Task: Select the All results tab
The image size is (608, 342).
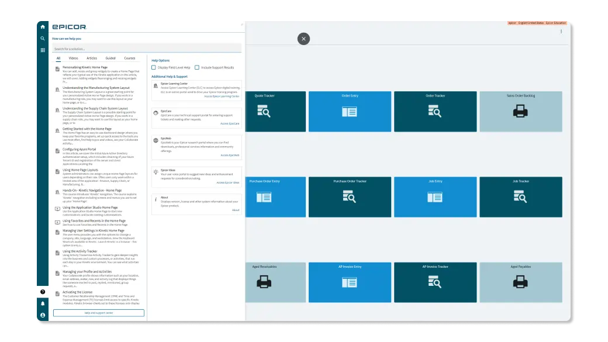Action: pos(58,58)
